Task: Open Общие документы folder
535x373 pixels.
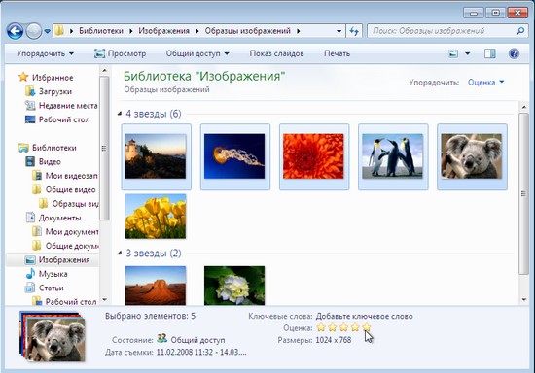Action: click(x=65, y=246)
